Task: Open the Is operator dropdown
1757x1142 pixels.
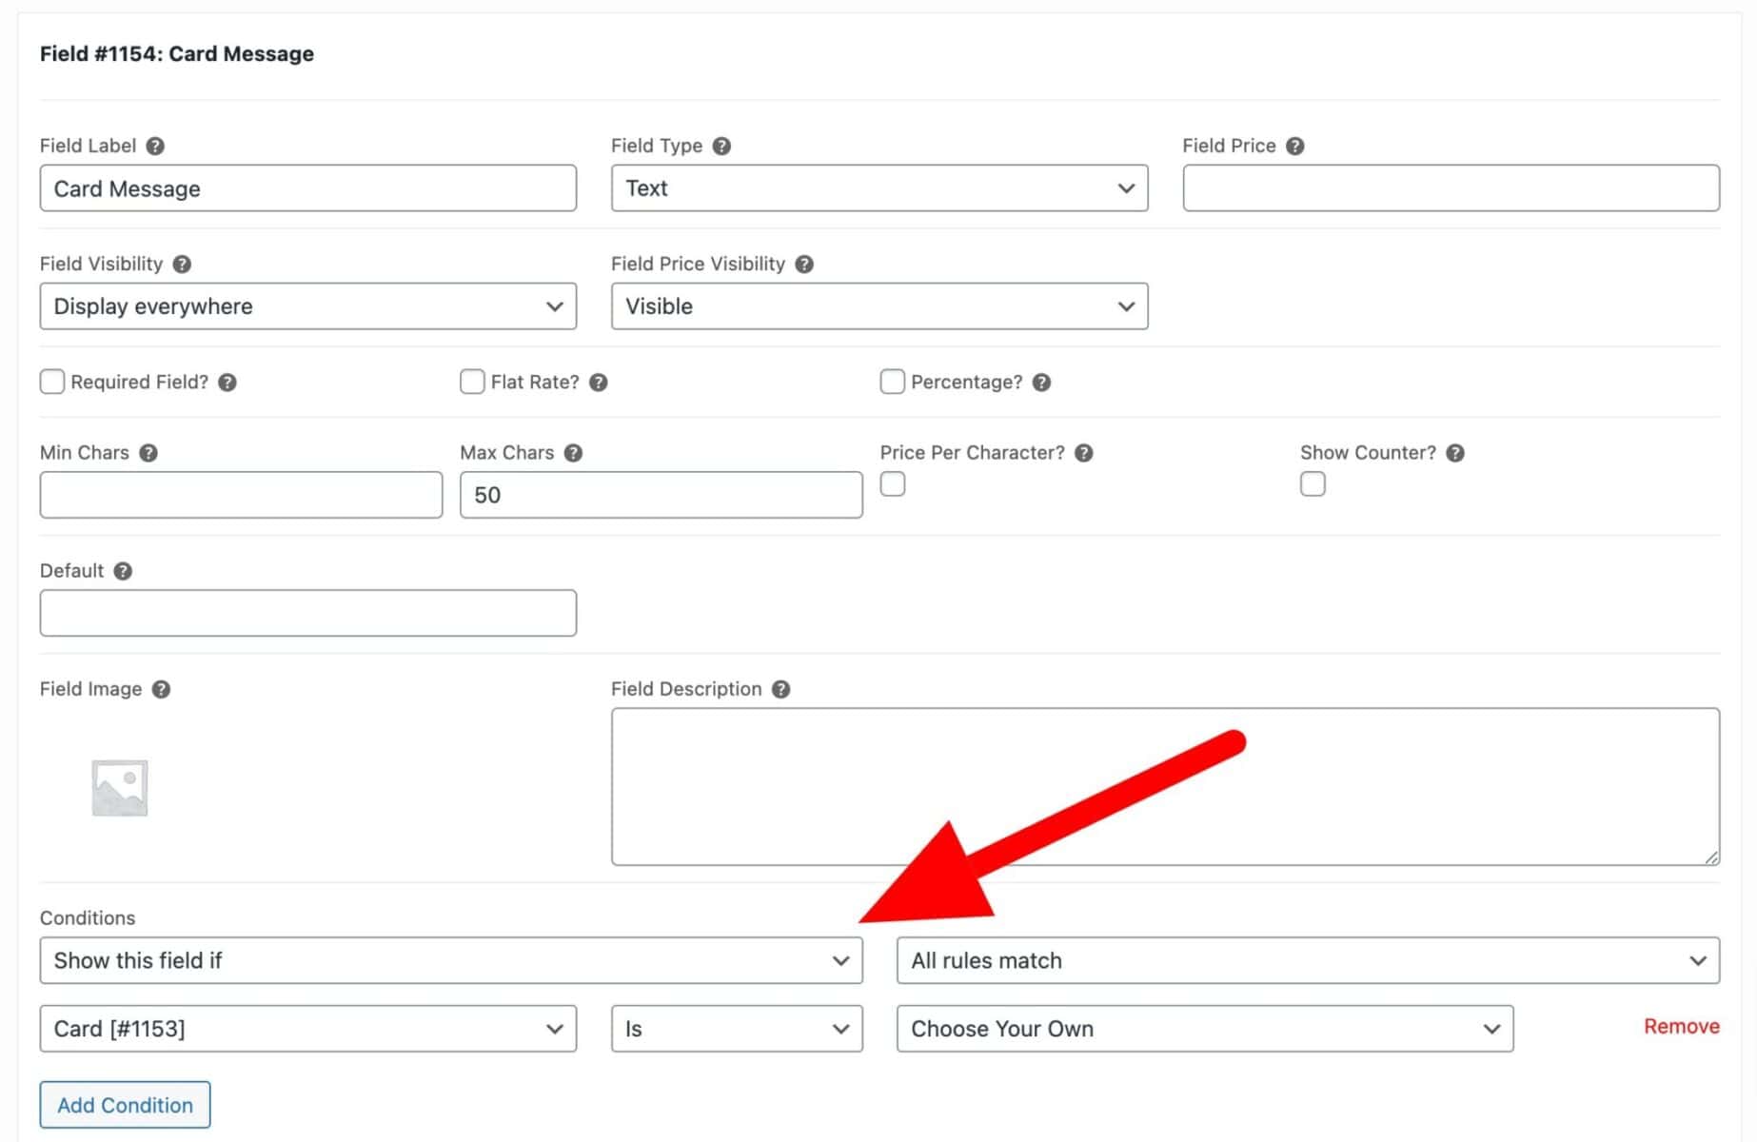Action: [x=737, y=1029]
